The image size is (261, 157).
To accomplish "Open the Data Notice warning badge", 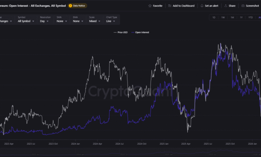I will click(x=77, y=6).
